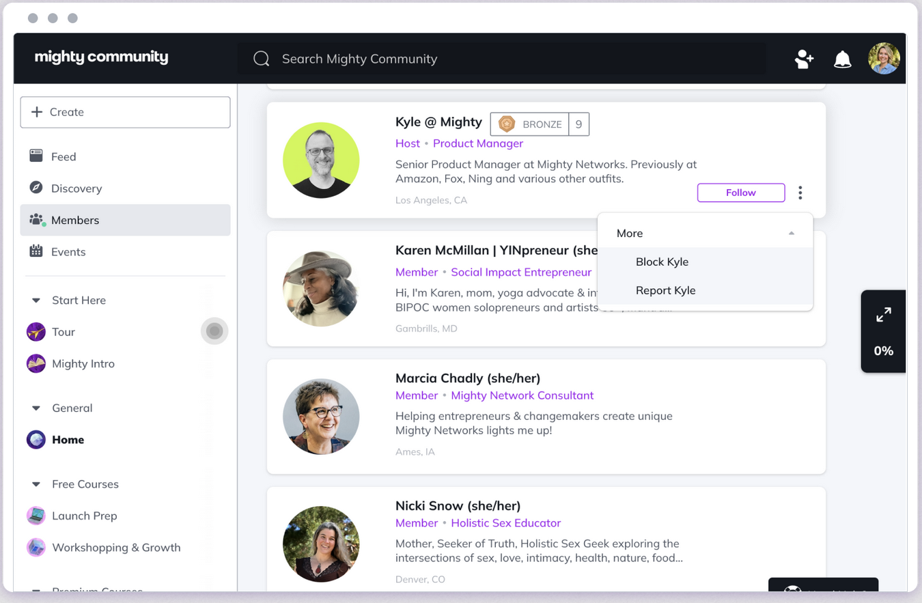Click Kyle's three-dot options icon
Screen dimensions: 922x603
(800, 193)
